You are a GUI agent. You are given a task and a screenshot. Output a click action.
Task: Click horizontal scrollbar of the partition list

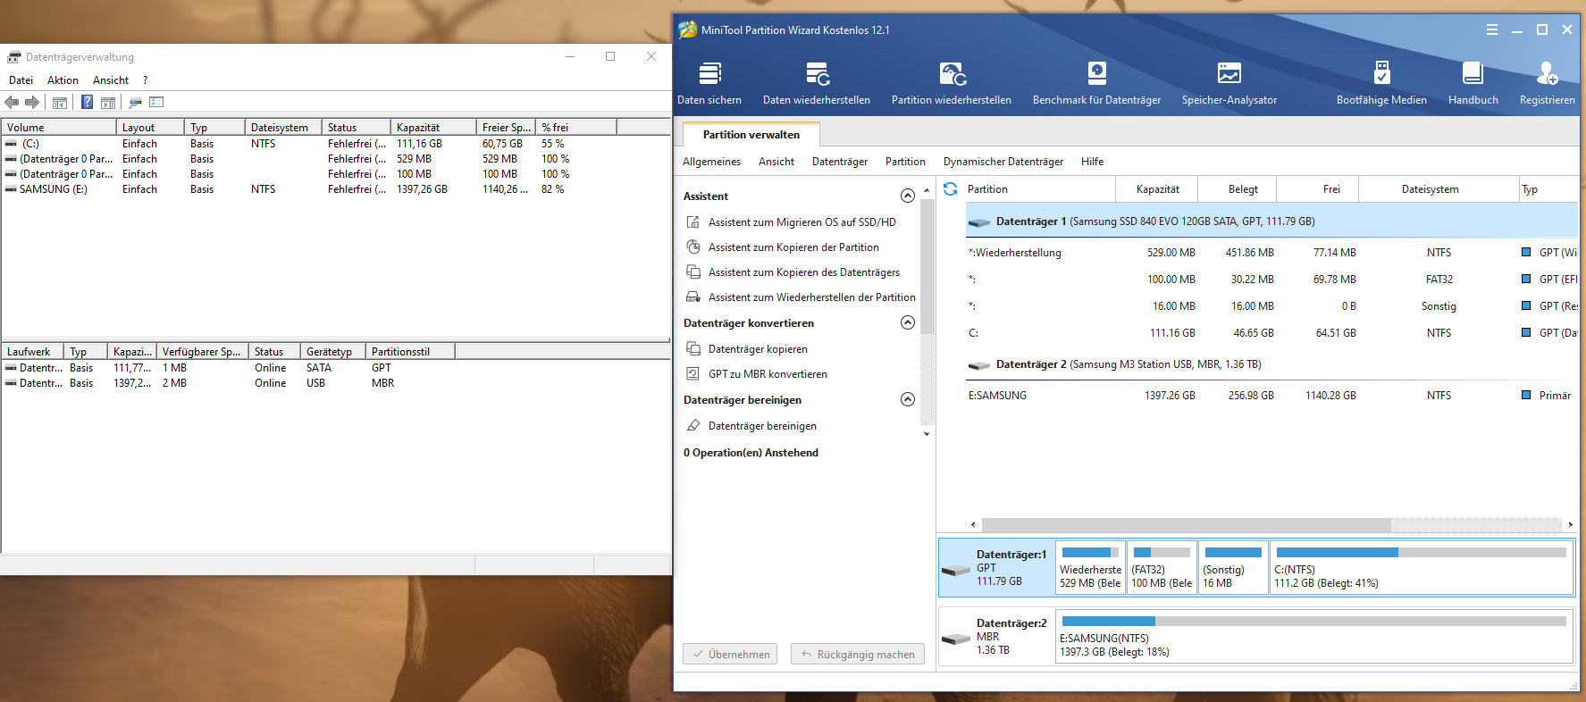click(1186, 525)
